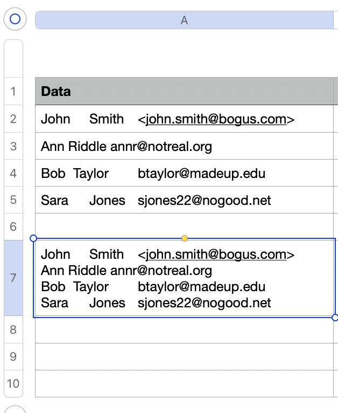Select the row 4 cell with btaylor@madeup.edu
Screen dimensions: 338x413
point(183,173)
